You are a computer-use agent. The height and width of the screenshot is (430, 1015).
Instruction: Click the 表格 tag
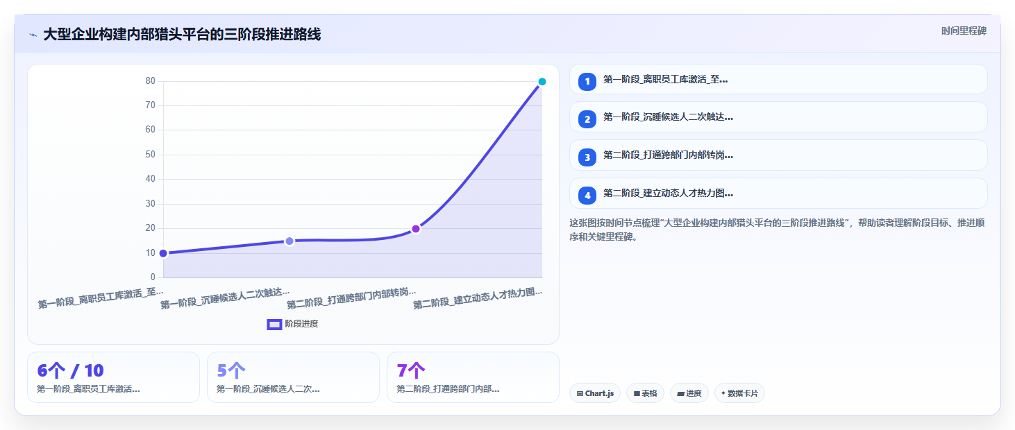click(x=645, y=393)
